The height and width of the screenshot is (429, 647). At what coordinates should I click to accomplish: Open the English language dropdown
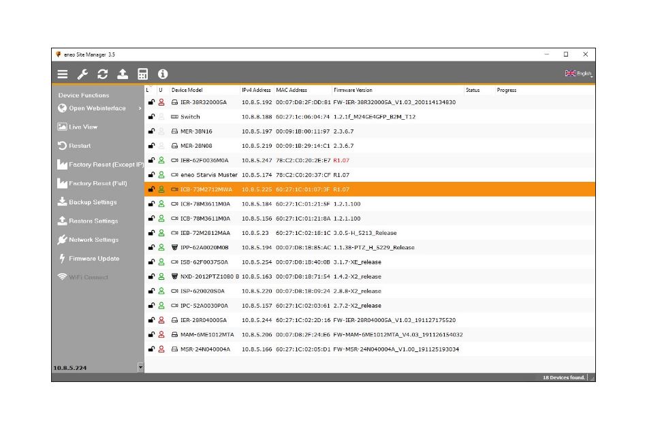coord(578,74)
